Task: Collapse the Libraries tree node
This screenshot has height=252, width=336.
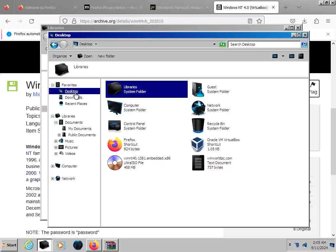Action: coord(53,116)
